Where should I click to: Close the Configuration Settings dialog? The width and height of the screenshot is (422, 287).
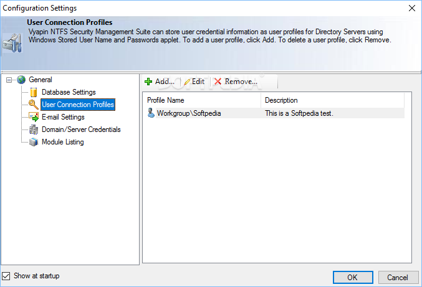pos(411,8)
